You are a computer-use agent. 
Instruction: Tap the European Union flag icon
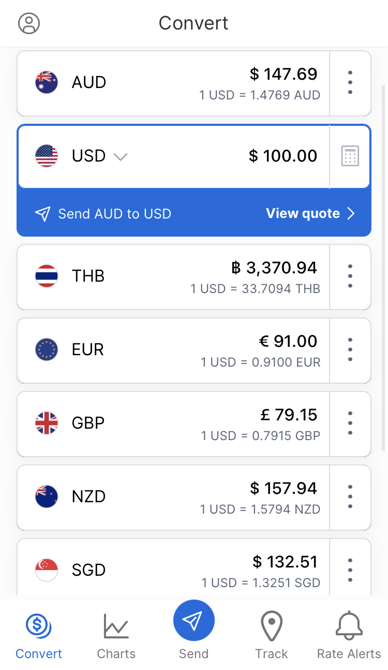coord(47,349)
